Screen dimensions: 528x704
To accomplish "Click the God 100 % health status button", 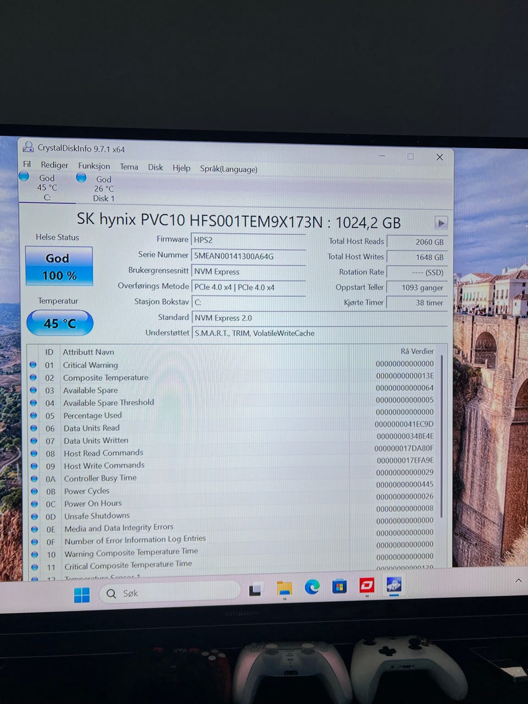I will 59,266.
